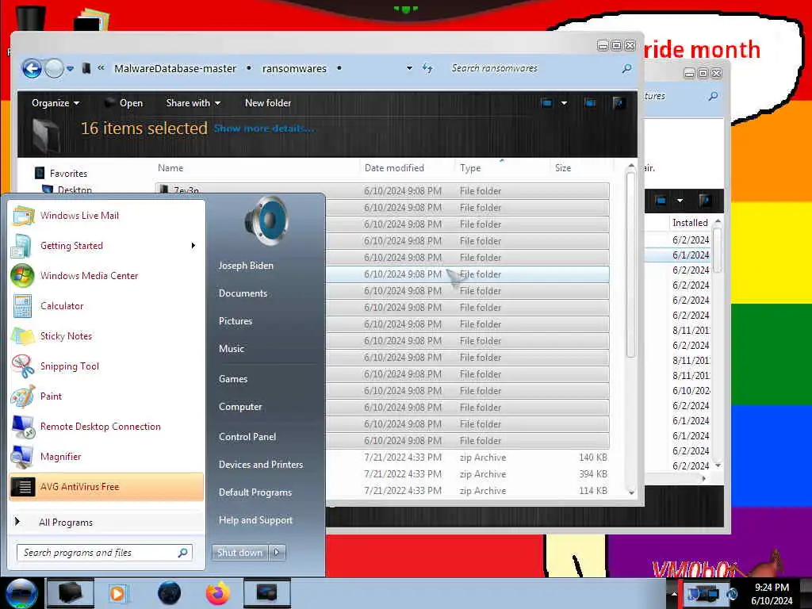Click the Start orb button
This screenshot has width=812, height=609.
point(21,593)
